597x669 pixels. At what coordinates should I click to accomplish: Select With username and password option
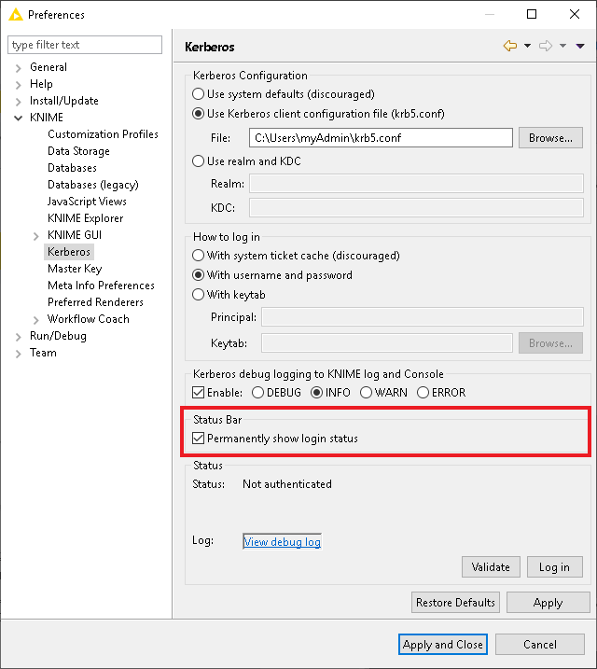(x=198, y=274)
